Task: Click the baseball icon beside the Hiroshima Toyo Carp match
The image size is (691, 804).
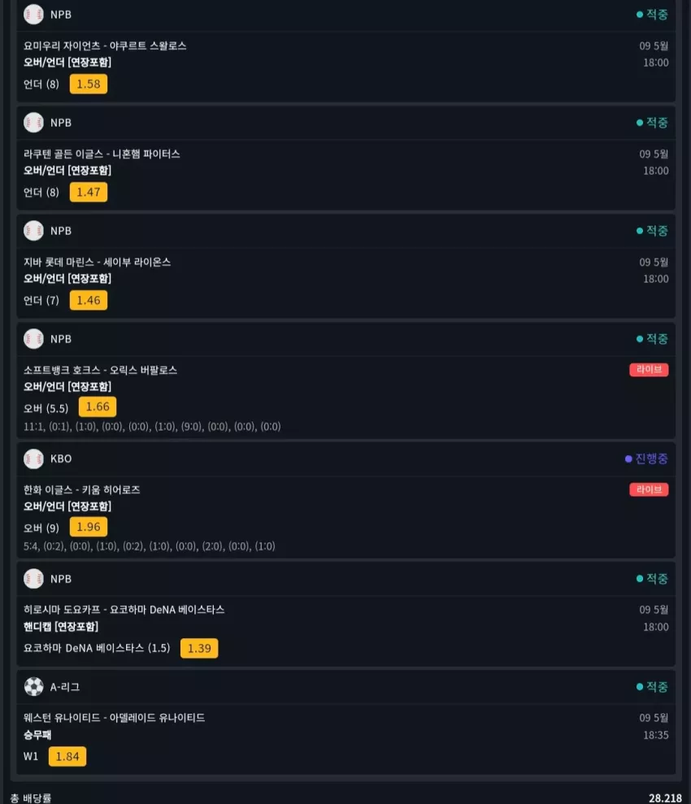Action: 33,579
